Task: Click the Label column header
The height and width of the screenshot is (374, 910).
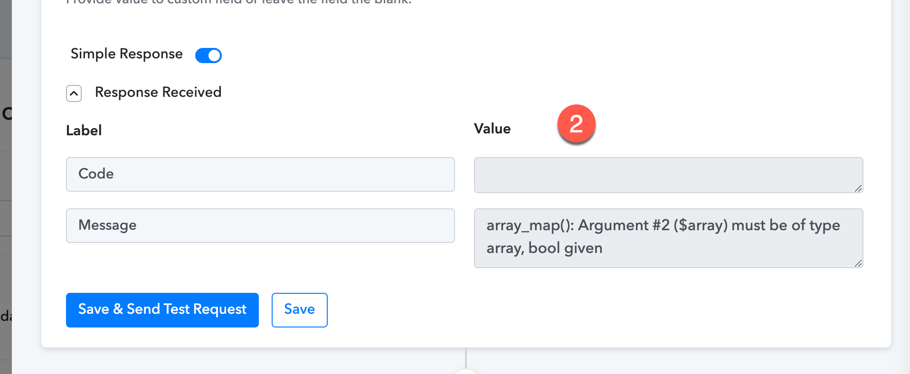Action: pyautogui.click(x=84, y=131)
